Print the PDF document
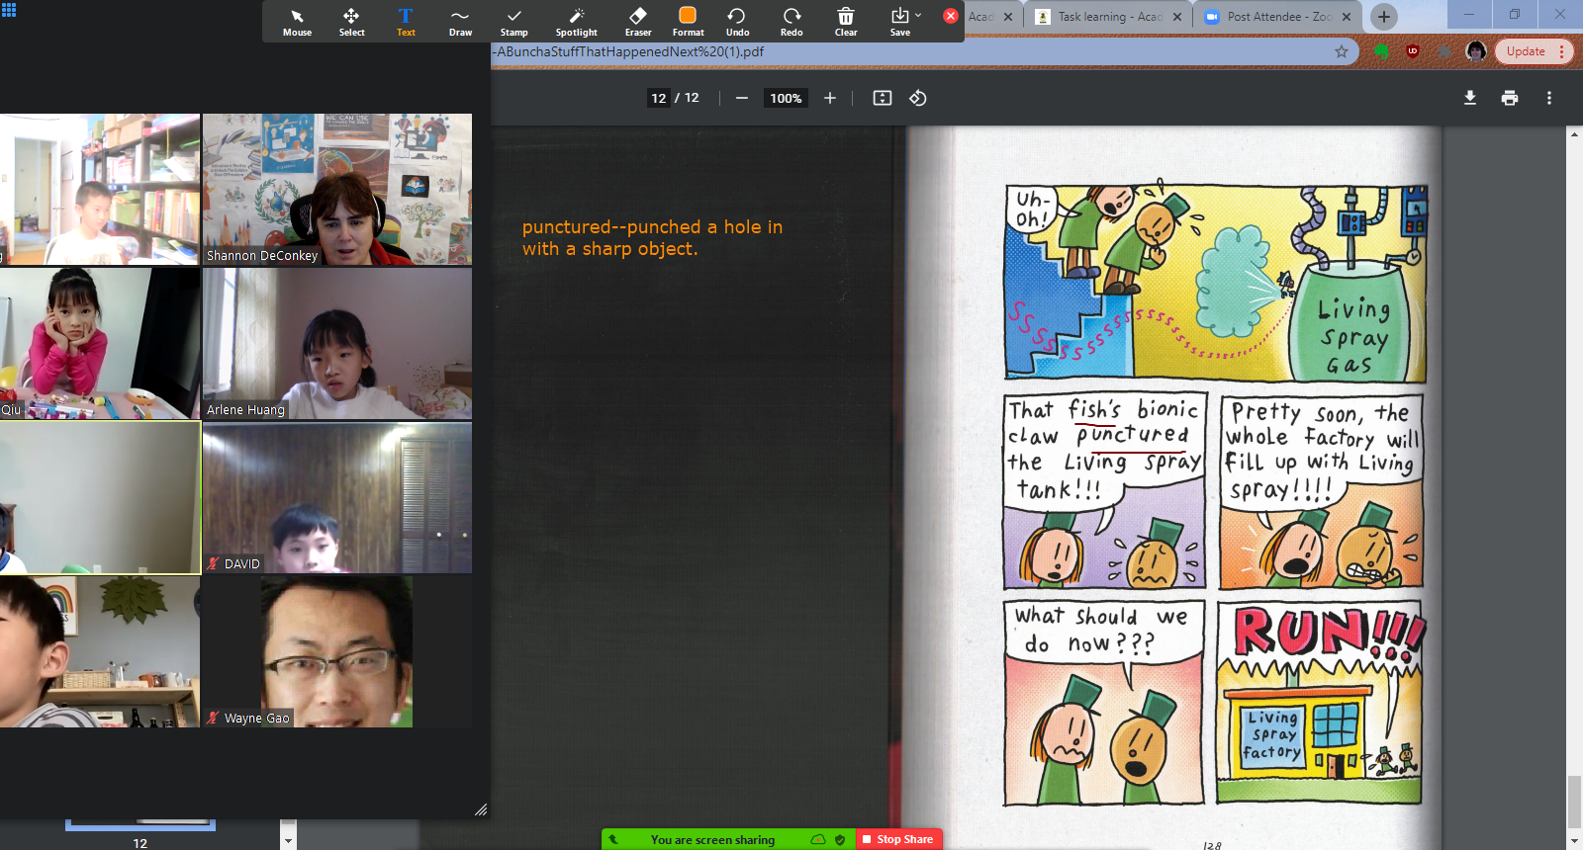Viewport: 1583px width, 850px height. (x=1510, y=98)
